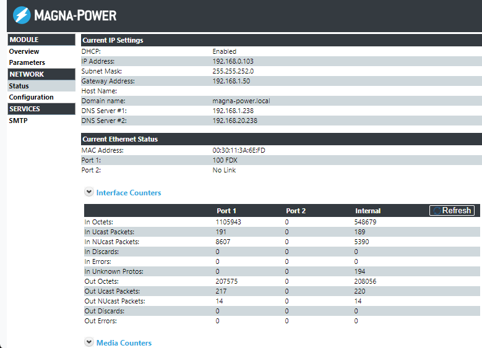482x348 pixels.
Task: Click the Subnet Mask label
Action: coord(101,71)
